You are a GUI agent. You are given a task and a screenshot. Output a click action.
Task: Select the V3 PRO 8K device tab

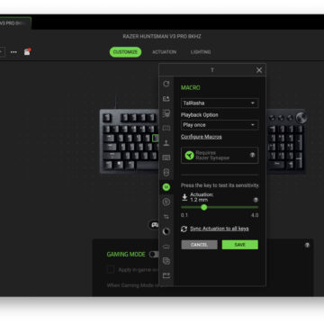[x=15, y=23]
